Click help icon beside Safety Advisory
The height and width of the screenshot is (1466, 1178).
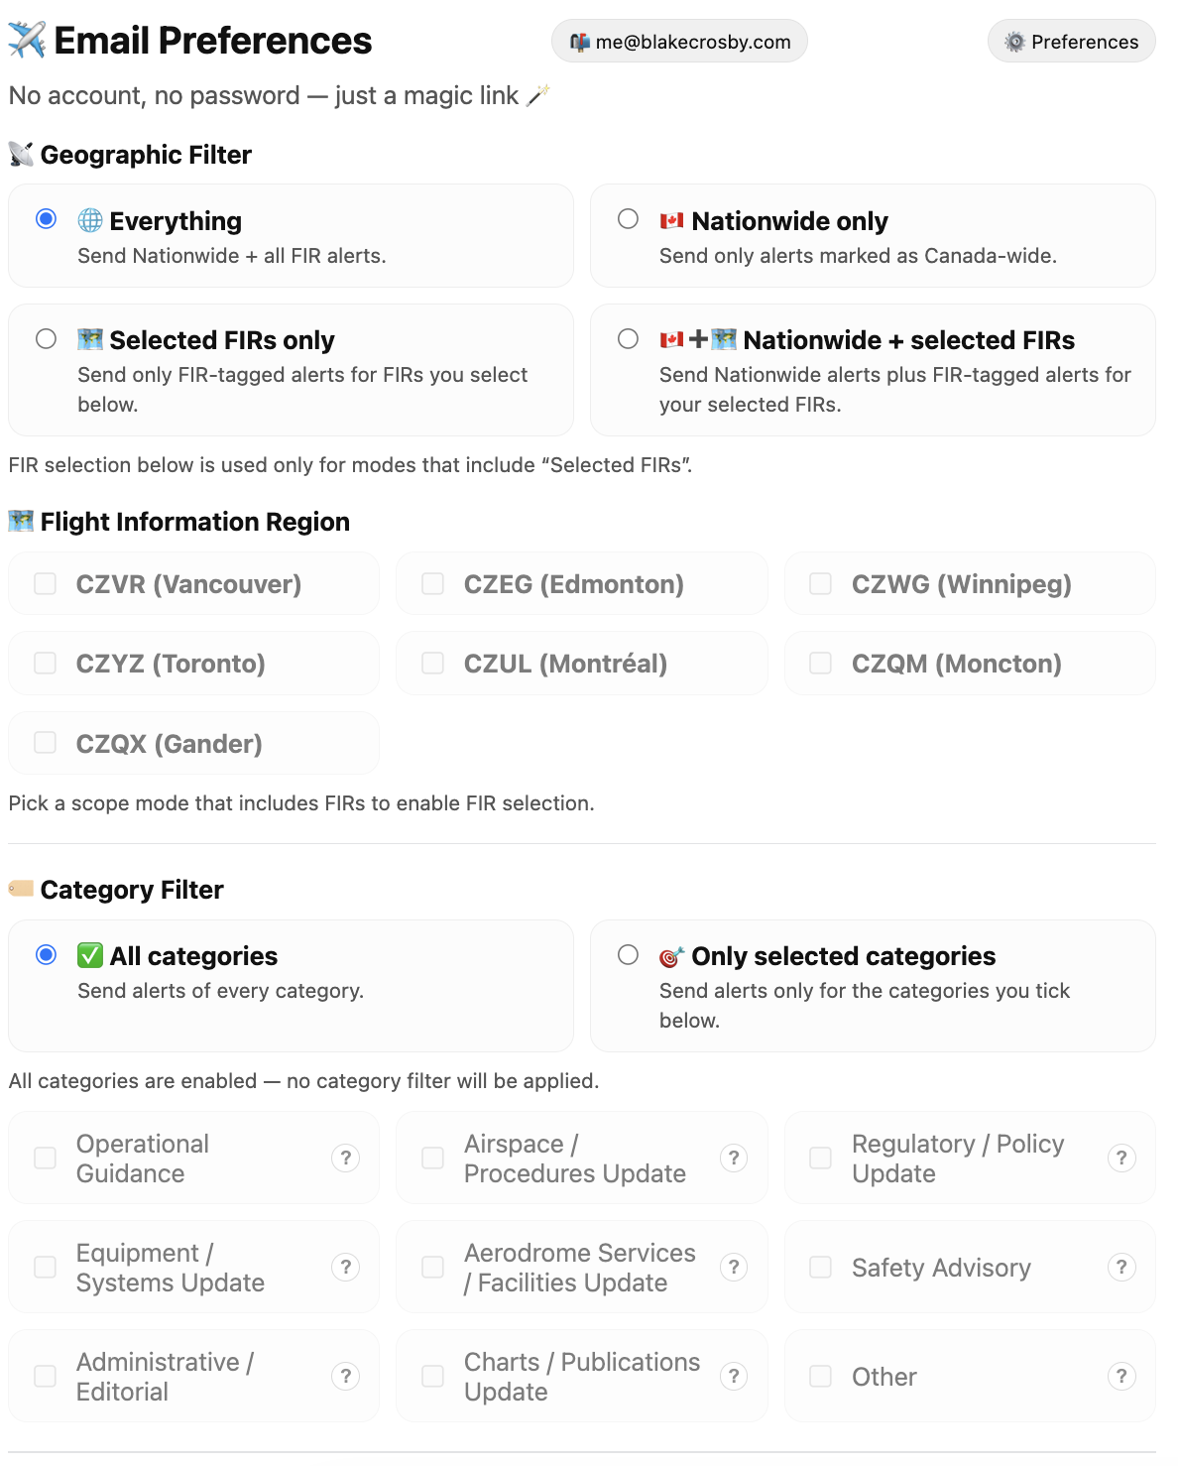click(x=1121, y=1267)
